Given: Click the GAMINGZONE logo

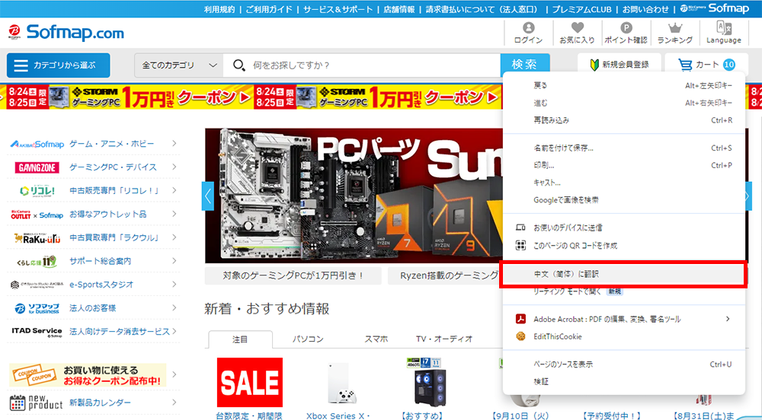Looking at the screenshot, I should [37, 167].
